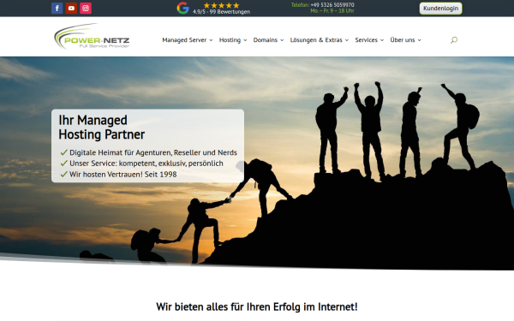
Task: Expand the chevron next to Über uns
Action: pos(419,40)
